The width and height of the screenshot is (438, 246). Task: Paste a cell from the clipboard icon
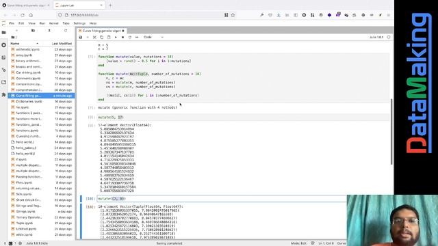click(109, 37)
